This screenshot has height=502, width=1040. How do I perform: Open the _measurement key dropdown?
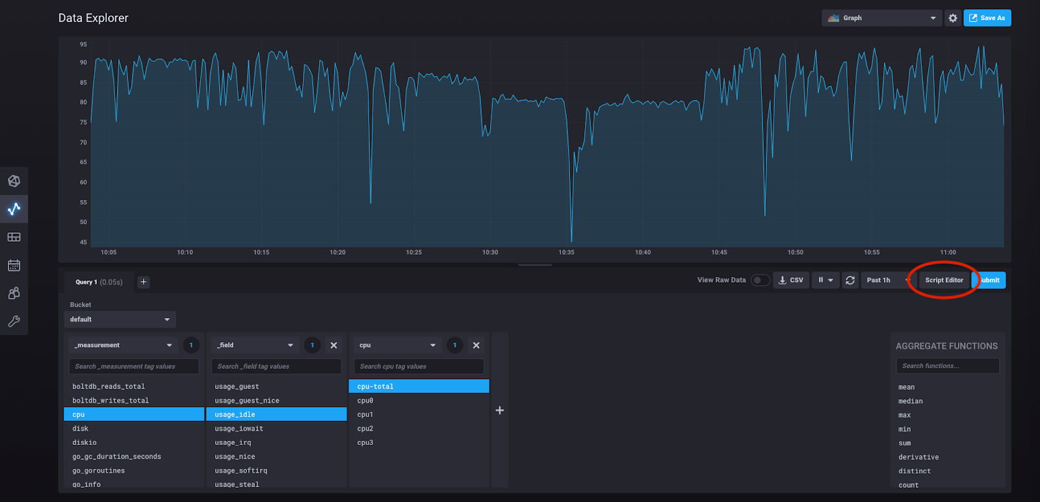pos(123,345)
